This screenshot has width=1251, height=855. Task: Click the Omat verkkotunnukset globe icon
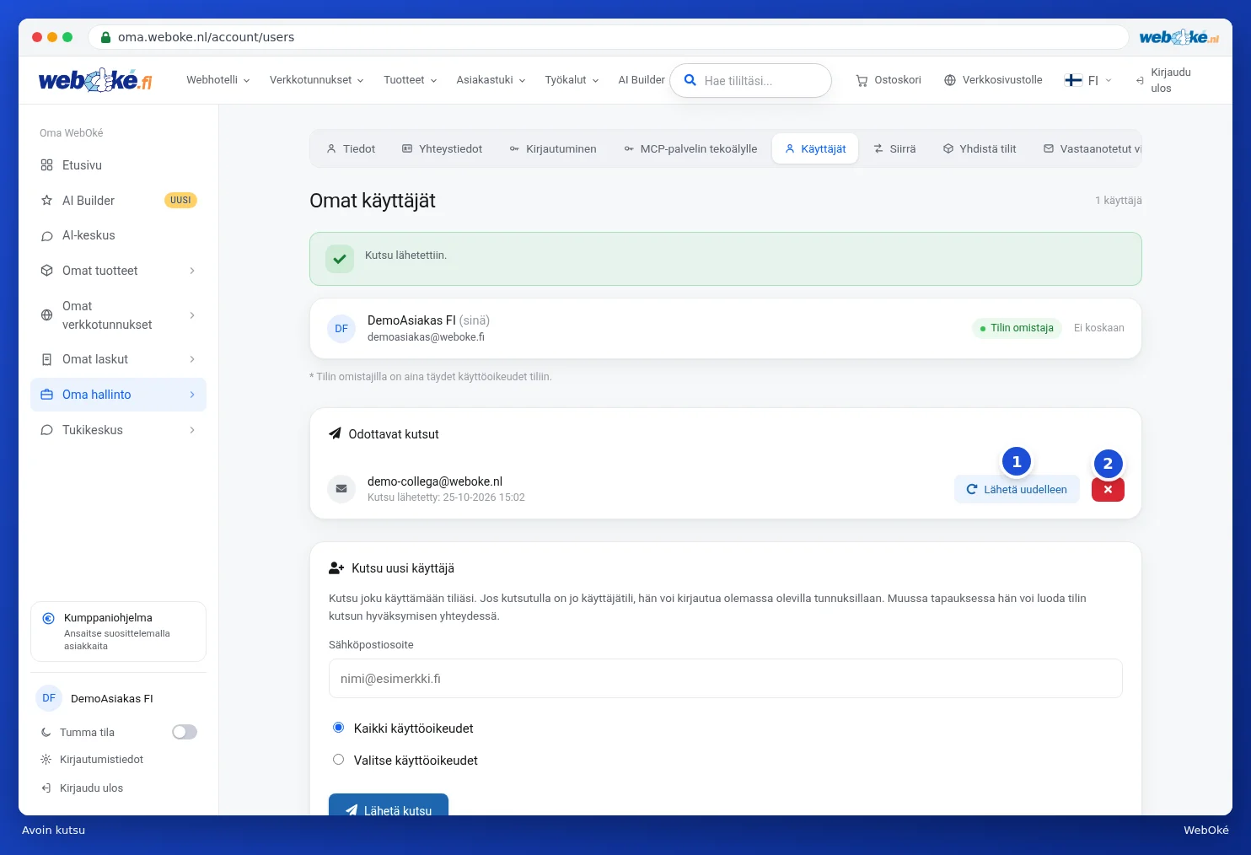click(46, 315)
